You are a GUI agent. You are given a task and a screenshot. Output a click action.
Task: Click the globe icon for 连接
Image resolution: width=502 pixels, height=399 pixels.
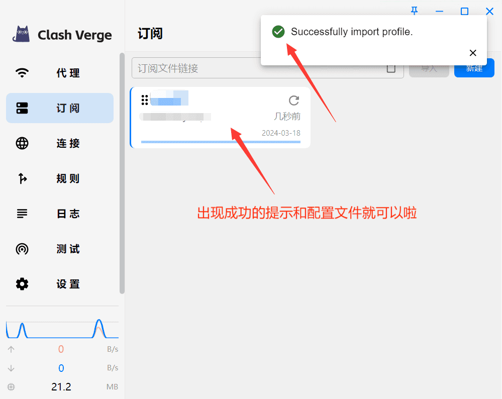click(x=22, y=143)
